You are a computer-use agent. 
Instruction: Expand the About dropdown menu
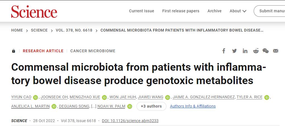tap(238, 11)
